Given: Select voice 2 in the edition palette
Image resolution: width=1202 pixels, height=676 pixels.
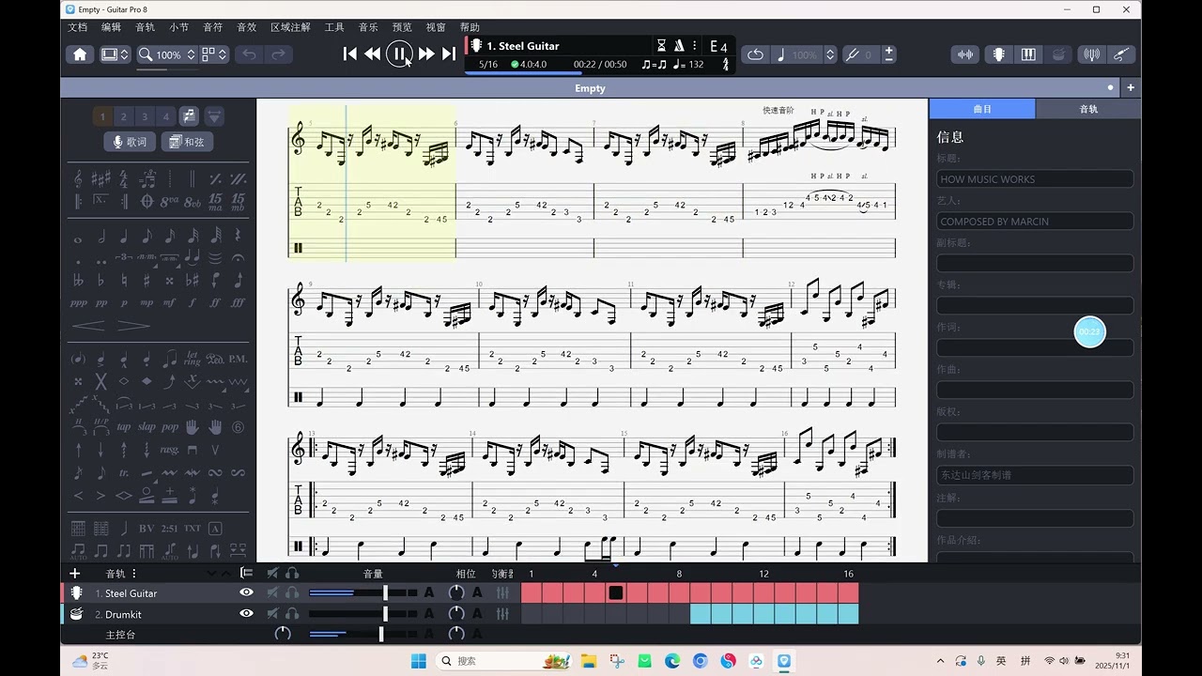Looking at the screenshot, I should 124,116.
